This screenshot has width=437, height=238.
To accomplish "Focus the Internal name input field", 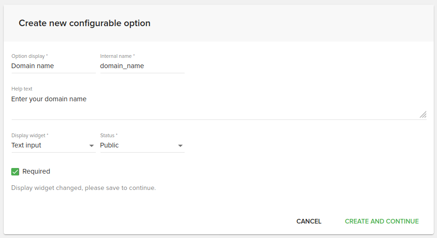I will (142, 66).
